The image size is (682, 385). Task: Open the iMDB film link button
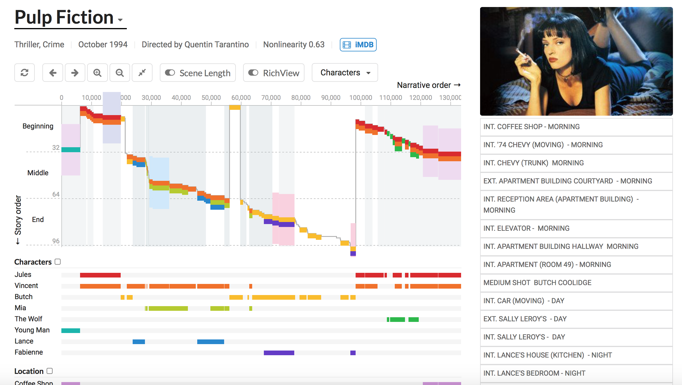coord(358,45)
